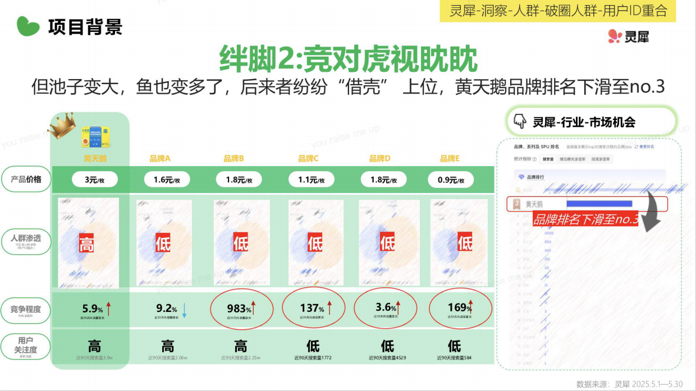Click the 灵犀-行业-市场机会 pill button
The image size is (696, 391).
[x=591, y=122]
